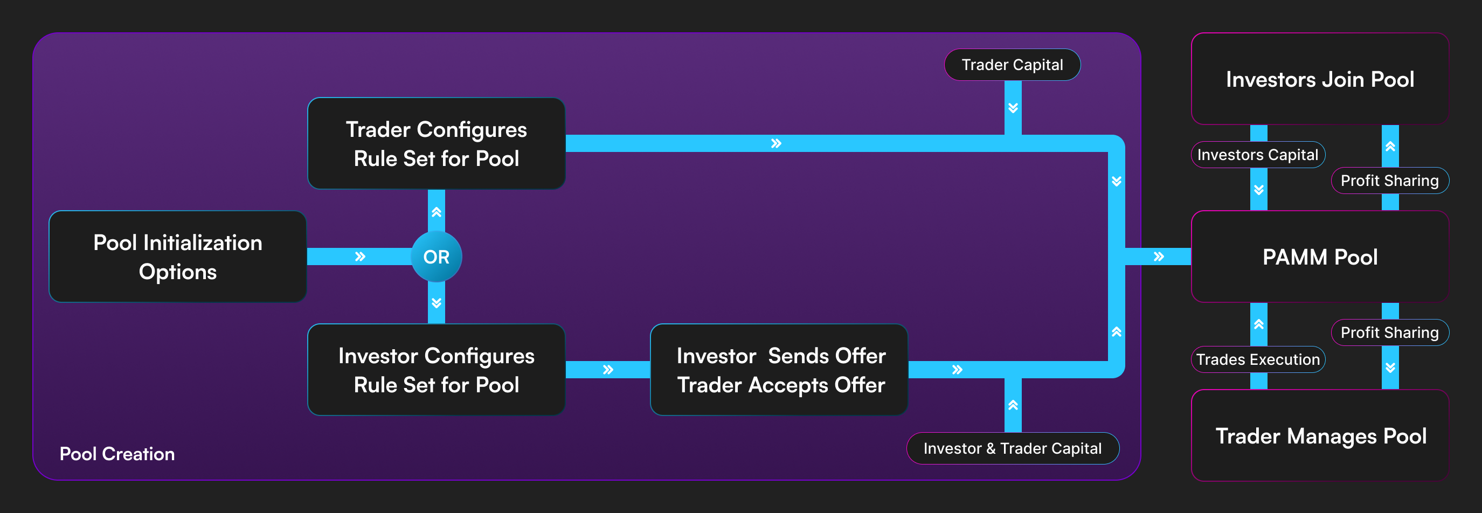Click the Investors Capital pill label
The width and height of the screenshot is (1482, 513).
point(1258,155)
